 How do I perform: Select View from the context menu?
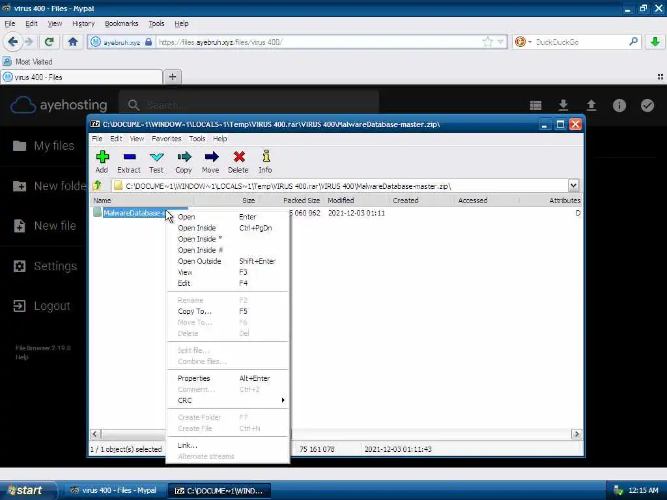pyautogui.click(x=227, y=272)
